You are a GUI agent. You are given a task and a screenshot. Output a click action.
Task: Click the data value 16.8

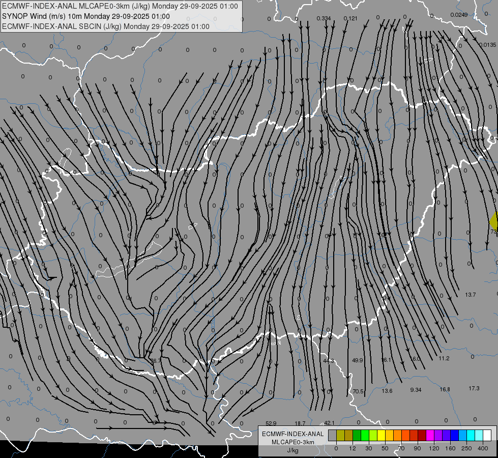(445, 389)
